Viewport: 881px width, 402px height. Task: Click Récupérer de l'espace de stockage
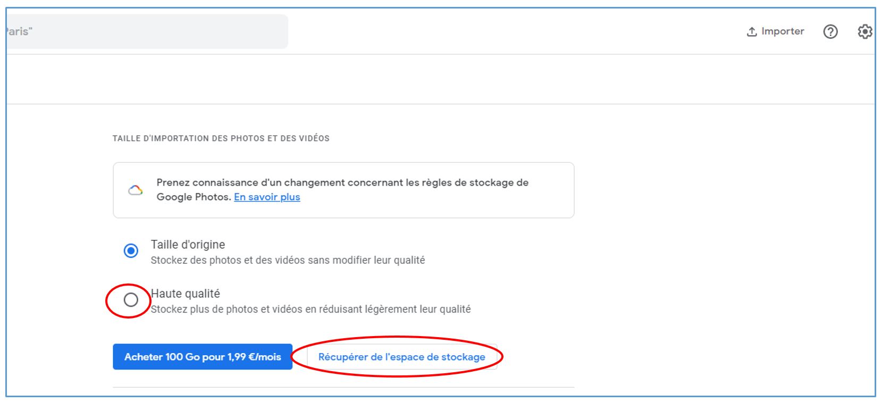pos(401,357)
